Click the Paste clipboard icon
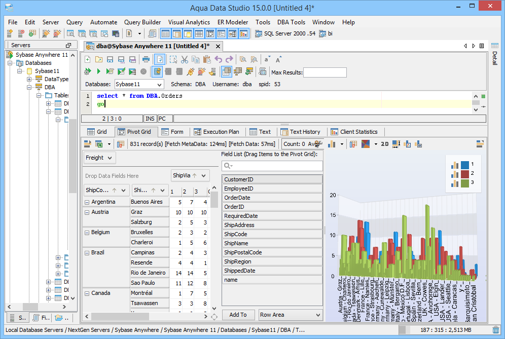Screen dimensions: 505x339 [x=207, y=60]
